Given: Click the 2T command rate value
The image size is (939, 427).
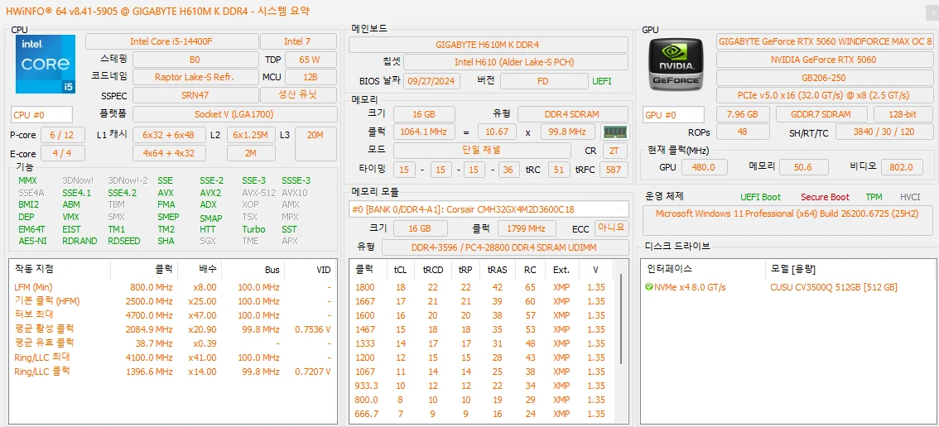Looking at the screenshot, I should click(614, 151).
